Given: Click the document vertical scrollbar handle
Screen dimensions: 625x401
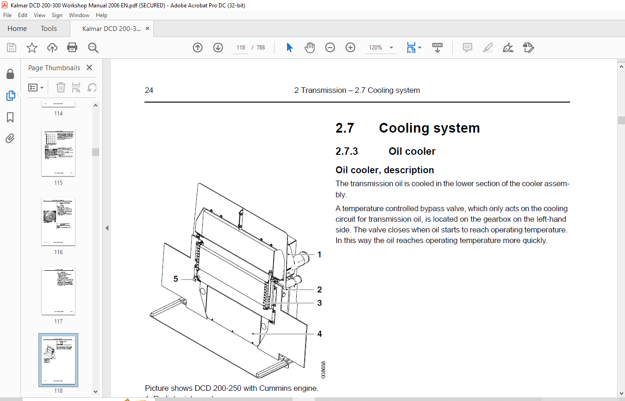Looking at the screenshot, I should click(x=621, y=120).
